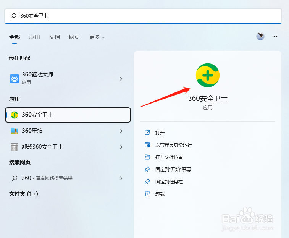Click the large 360安全卫士 logo in the preview
Viewport: 289px width, 238px height.
point(208,75)
